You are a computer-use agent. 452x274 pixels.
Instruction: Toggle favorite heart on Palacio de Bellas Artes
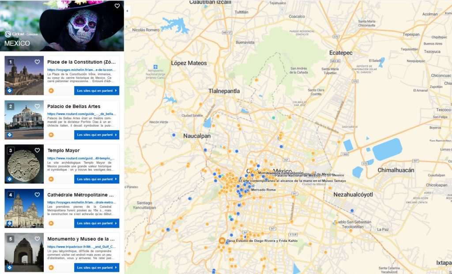37,106
